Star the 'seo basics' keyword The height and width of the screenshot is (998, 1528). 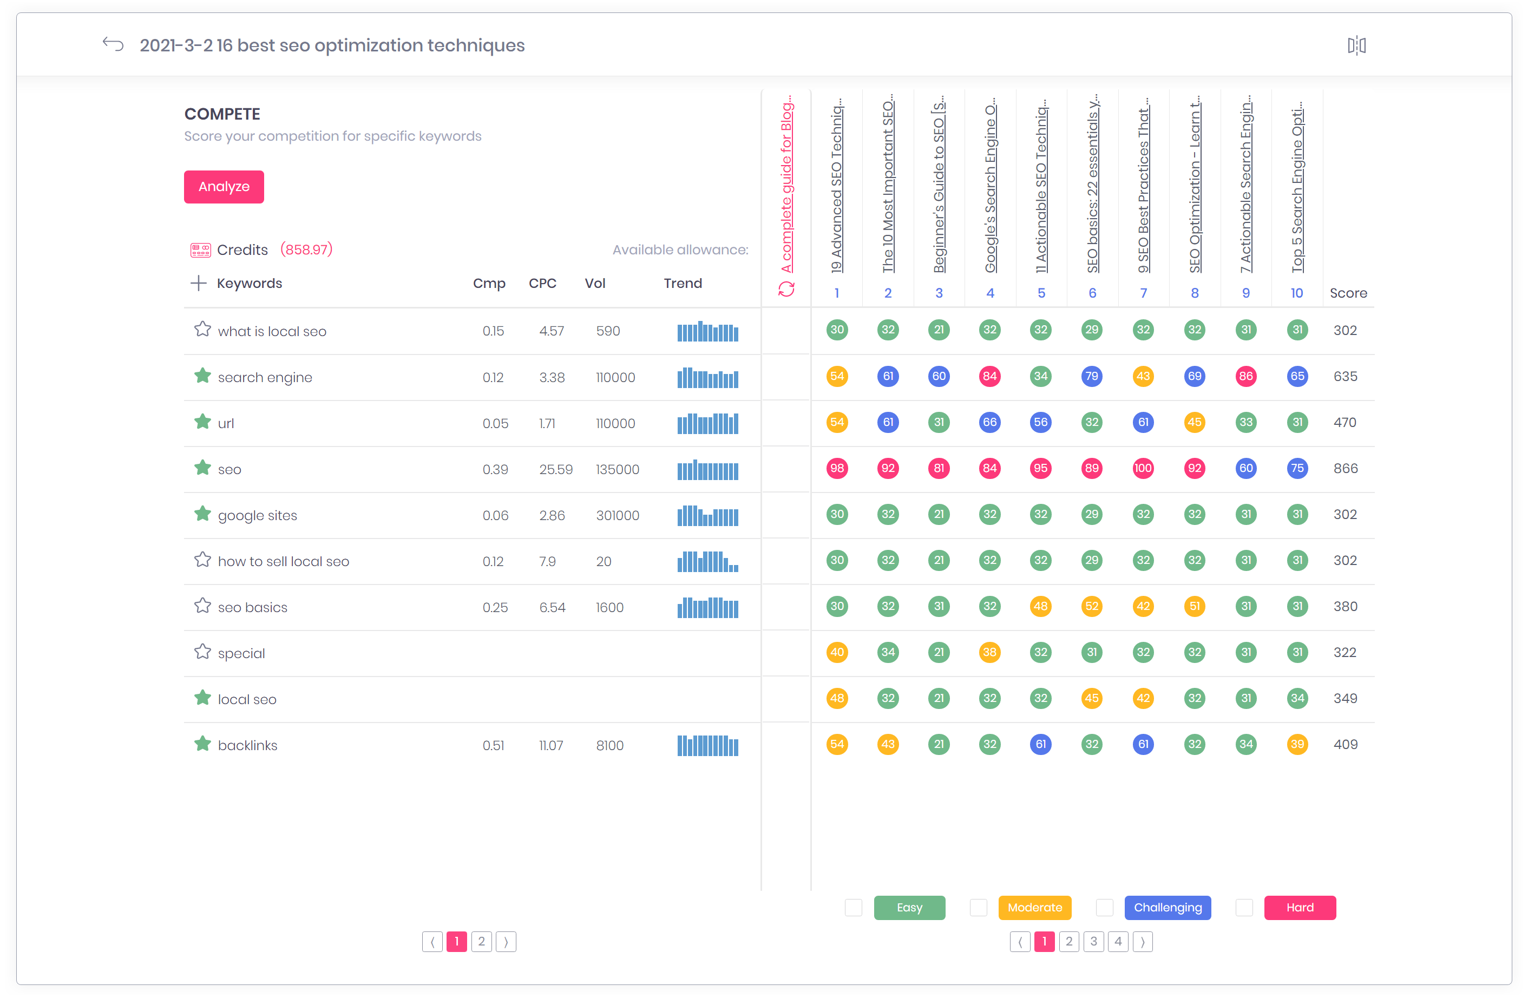pos(203,606)
